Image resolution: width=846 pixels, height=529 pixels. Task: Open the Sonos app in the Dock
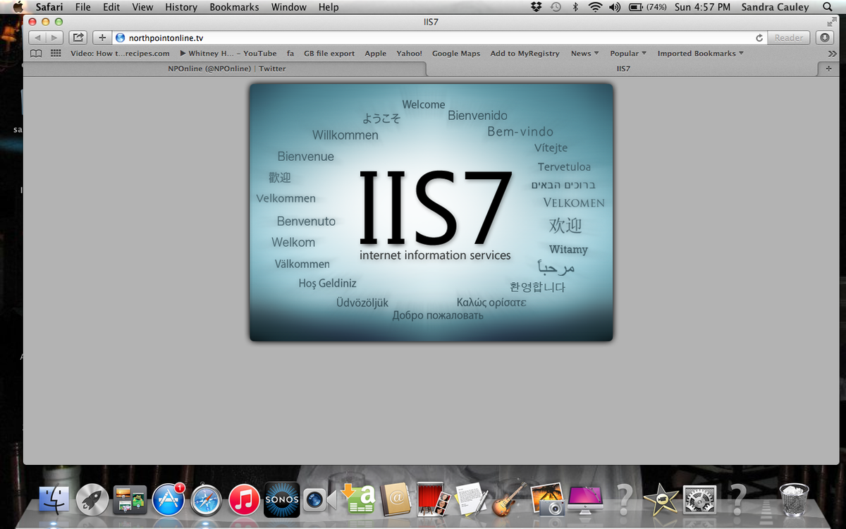point(282,500)
